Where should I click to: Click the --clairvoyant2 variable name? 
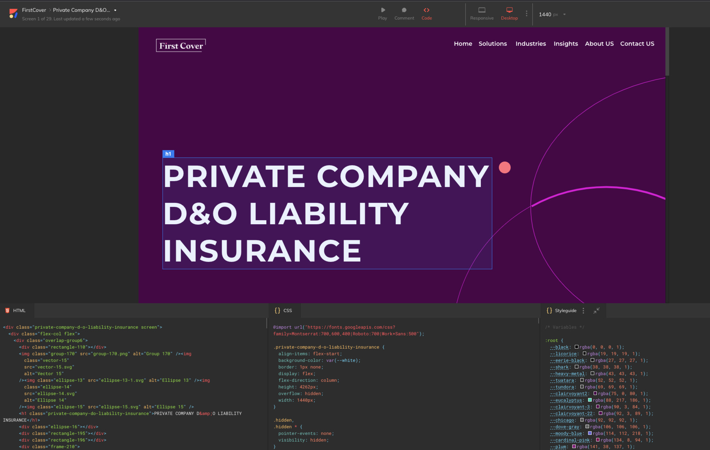coord(568,394)
